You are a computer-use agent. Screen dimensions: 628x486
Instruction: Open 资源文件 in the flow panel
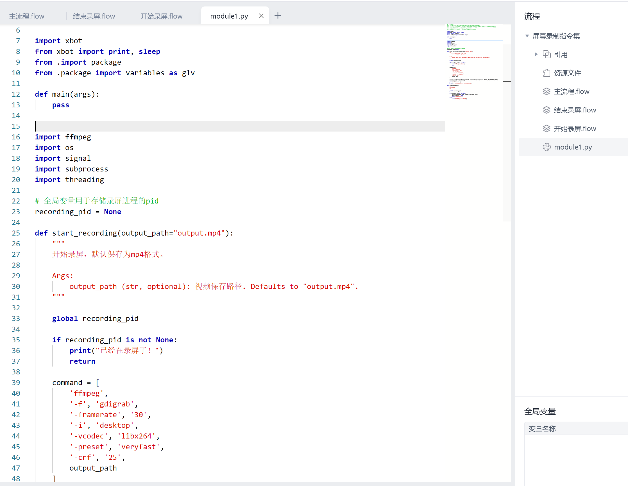click(567, 73)
